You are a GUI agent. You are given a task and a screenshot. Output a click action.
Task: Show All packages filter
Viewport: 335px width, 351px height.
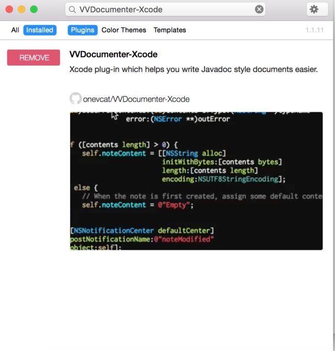click(15, 30)
